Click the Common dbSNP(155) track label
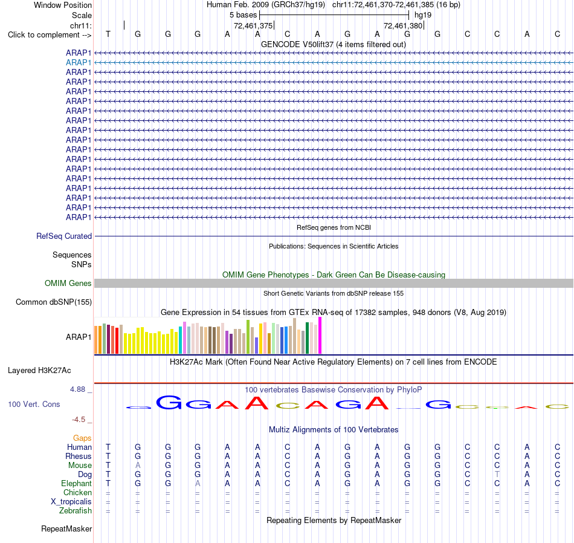Viewport: 574px width, 543px height. 53,302
